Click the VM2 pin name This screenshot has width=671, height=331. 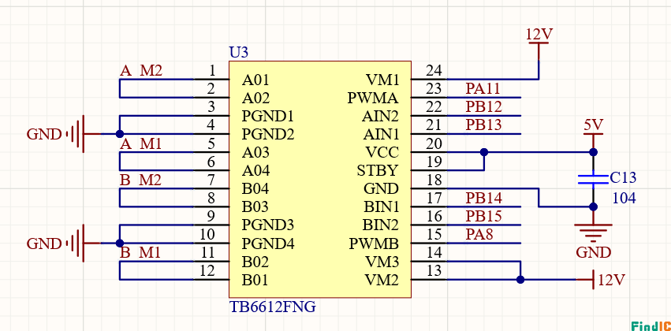(382, 280)
